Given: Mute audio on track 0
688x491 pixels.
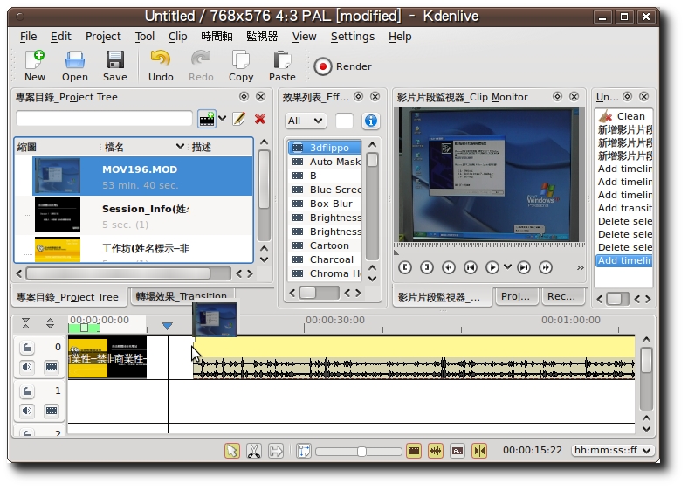Looking at the screenshot, I should (27, 367).
